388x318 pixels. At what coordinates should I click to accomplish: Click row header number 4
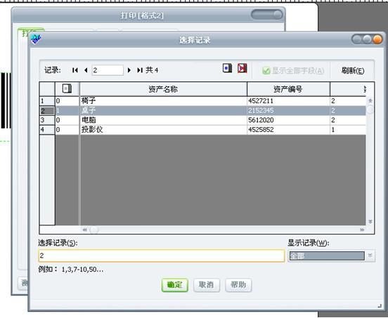(47, 130)
